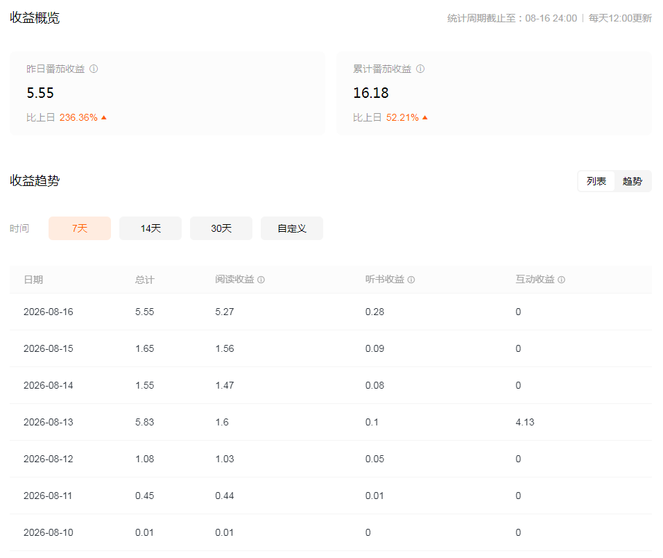This screenshot has height=558, width=663.
Task: Open the 听书收益 column info tooltip icon
Action: [411, 280]
